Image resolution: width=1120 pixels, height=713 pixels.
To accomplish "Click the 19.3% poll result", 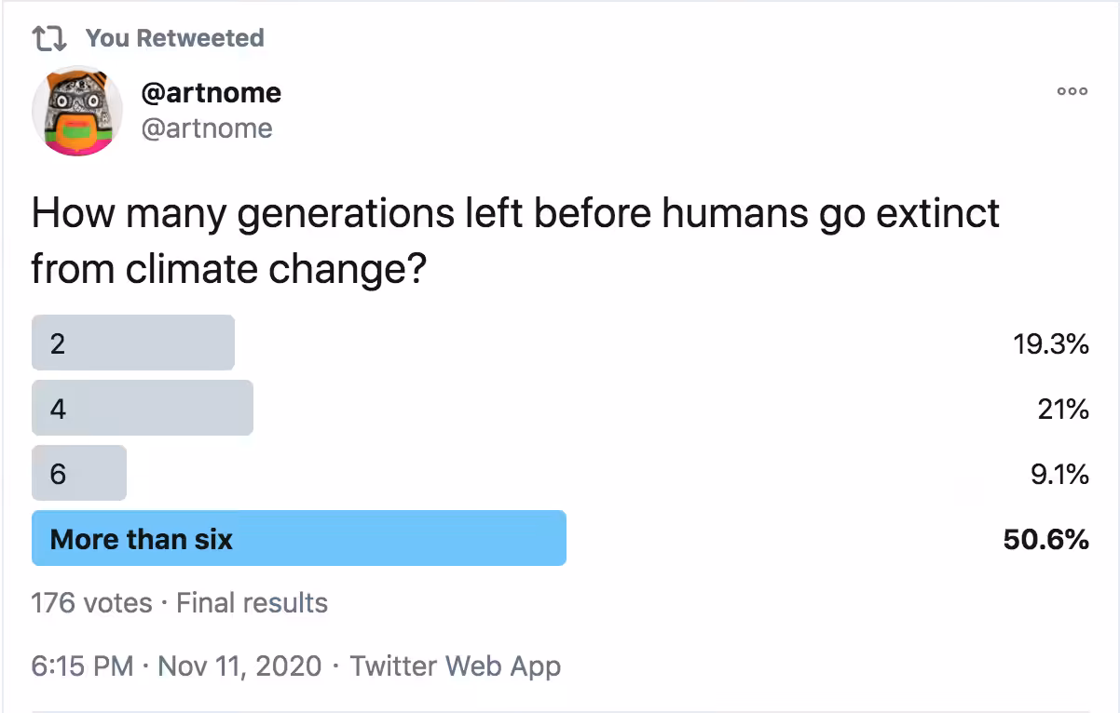I will [x=1051, y=344].
